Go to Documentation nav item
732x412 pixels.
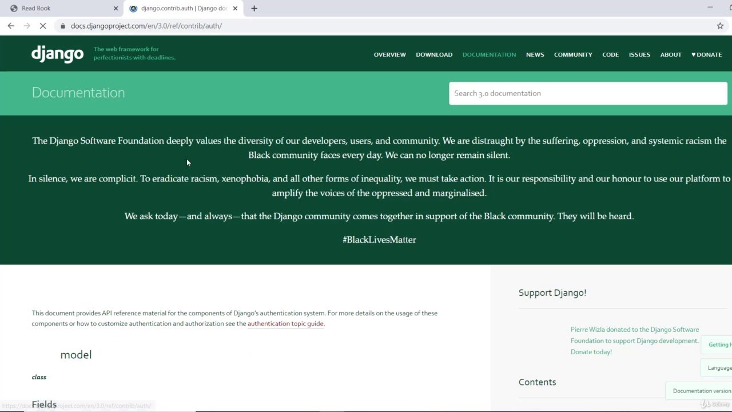(x=489, y=54)
